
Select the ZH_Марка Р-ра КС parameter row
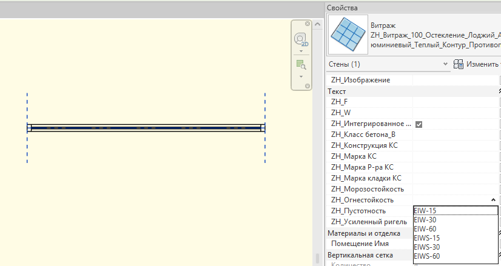pyautogui.click(x=414, y=167)
